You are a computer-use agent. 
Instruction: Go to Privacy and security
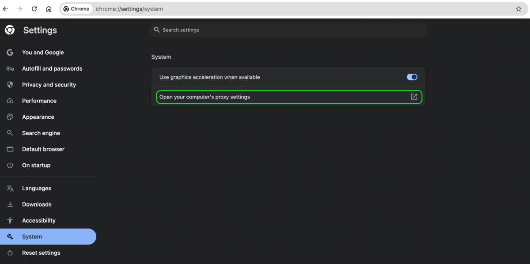tap(49, 85)
